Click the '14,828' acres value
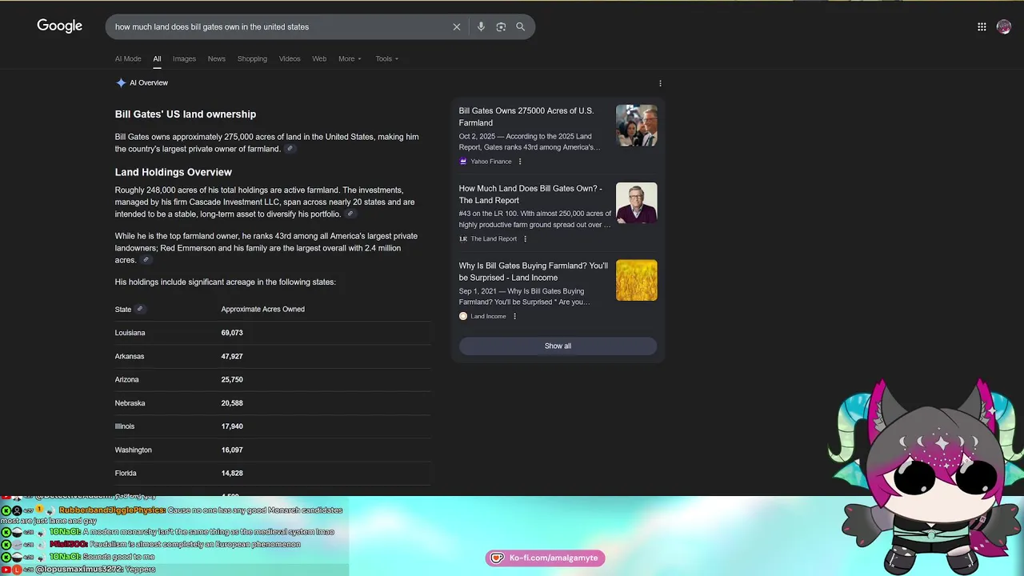Image resolution: width=1024 pixels, height=576 pixels. click(x=232, y=473)
